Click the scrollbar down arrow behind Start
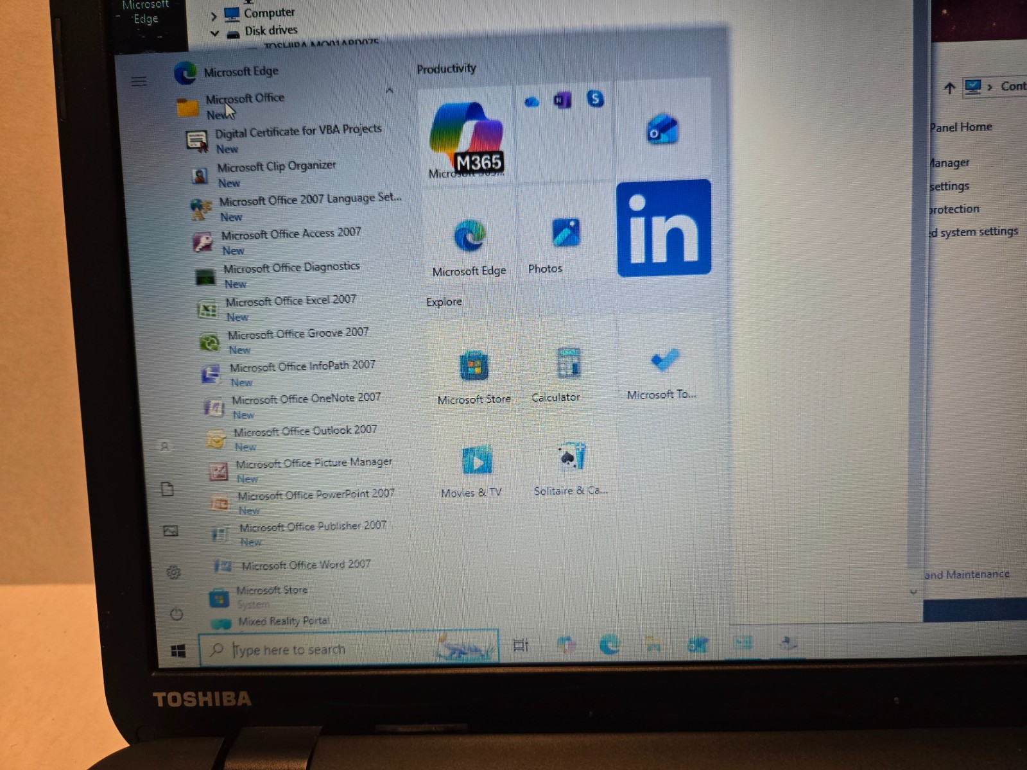1027x770 pixels. click(x=913, y=592)
